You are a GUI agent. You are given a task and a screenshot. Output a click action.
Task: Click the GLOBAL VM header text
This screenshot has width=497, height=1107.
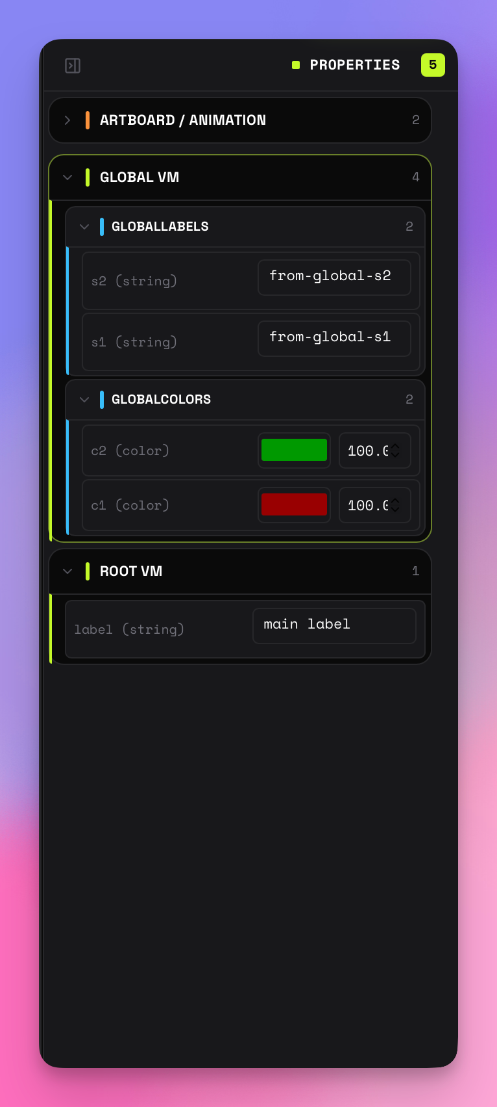pyautogui.click(x=139, y=177)
